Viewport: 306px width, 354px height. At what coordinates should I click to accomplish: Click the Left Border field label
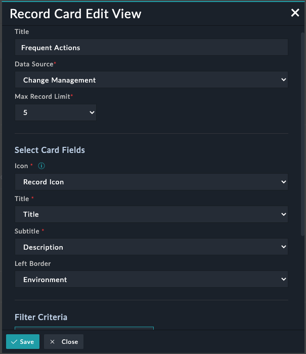pos(33,263)
